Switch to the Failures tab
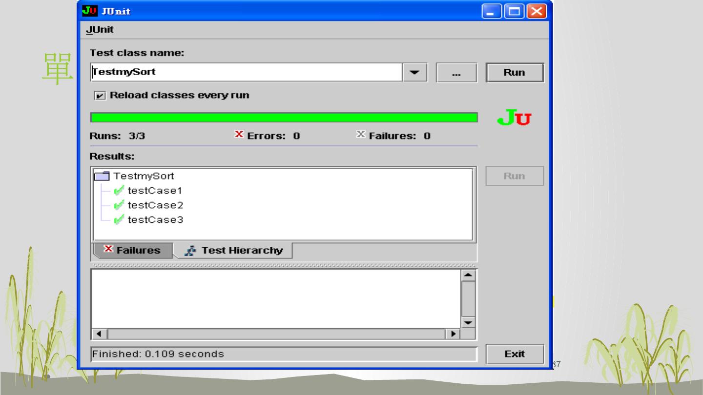This screenshot has width=703, height=395. tap(132, 250)
